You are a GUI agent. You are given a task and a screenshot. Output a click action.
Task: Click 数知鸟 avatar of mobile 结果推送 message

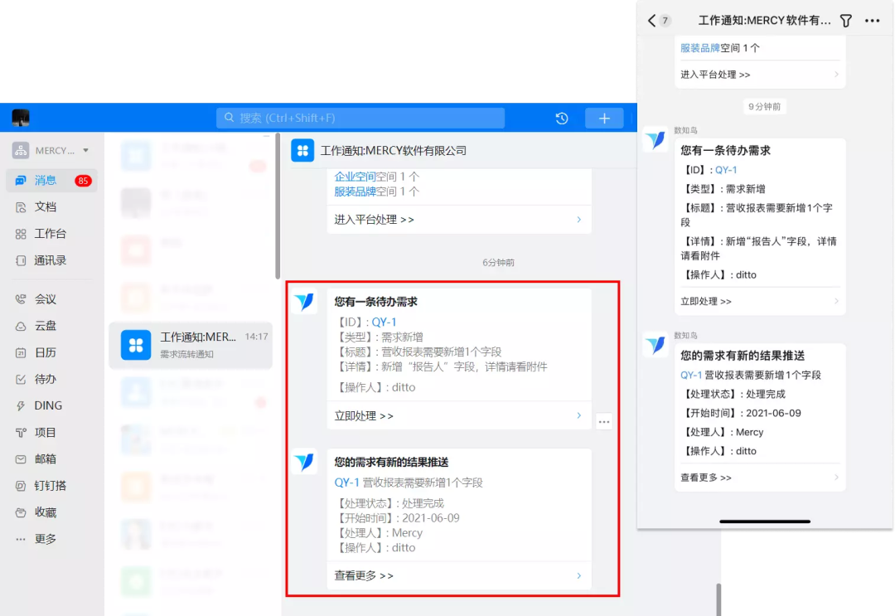click(656, 345)
